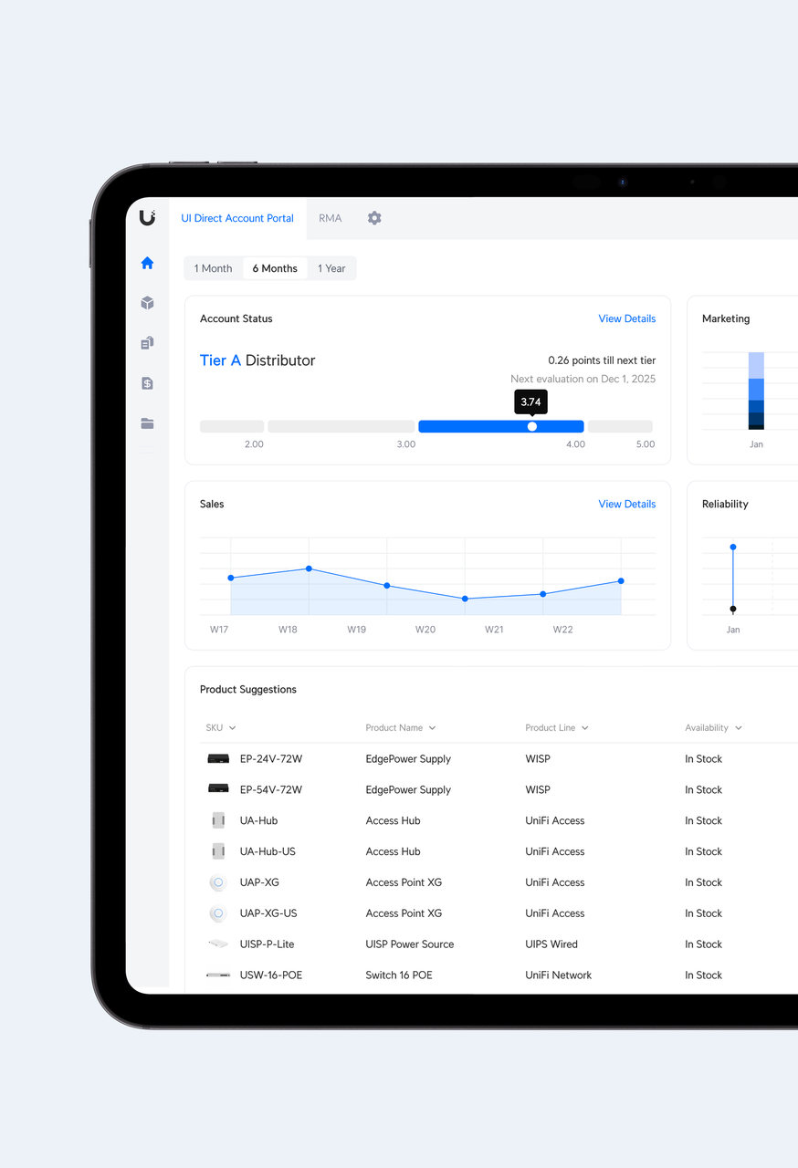Image resolution: width=798 pixels, height=1168 pixels.
Task: Open the Invoices dollar sidebar icon
Action: coord(147,383)
